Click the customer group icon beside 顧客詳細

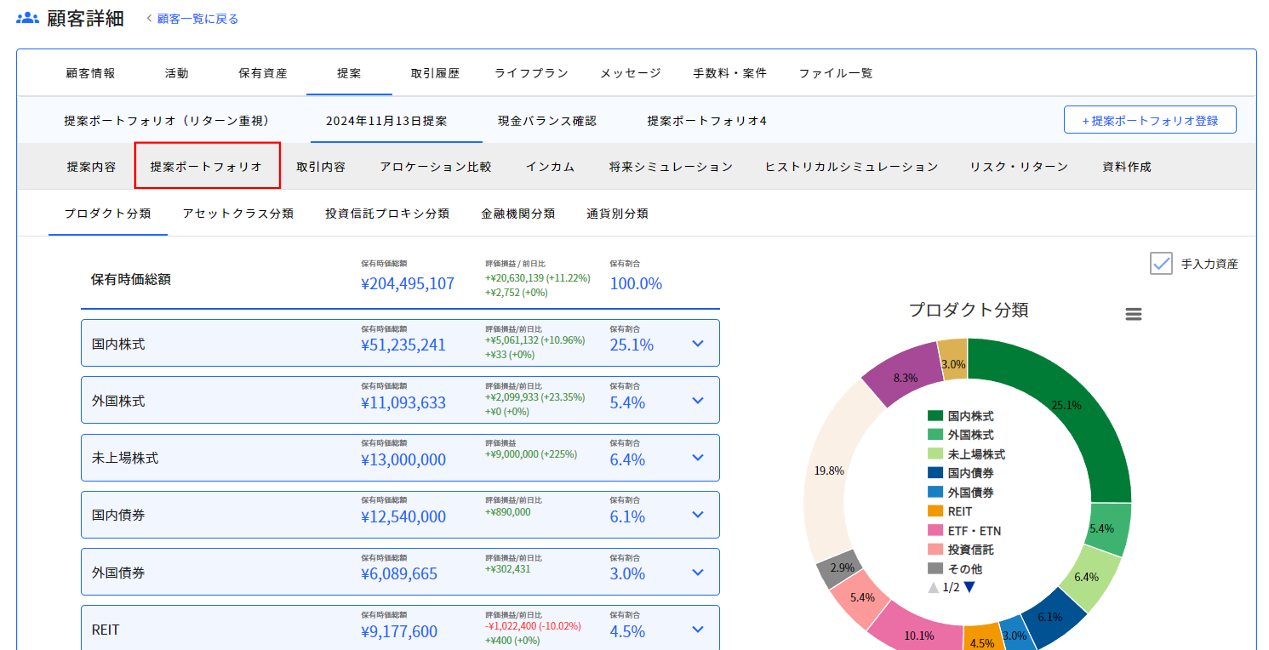pyautogui.click(x=28, y=18)
